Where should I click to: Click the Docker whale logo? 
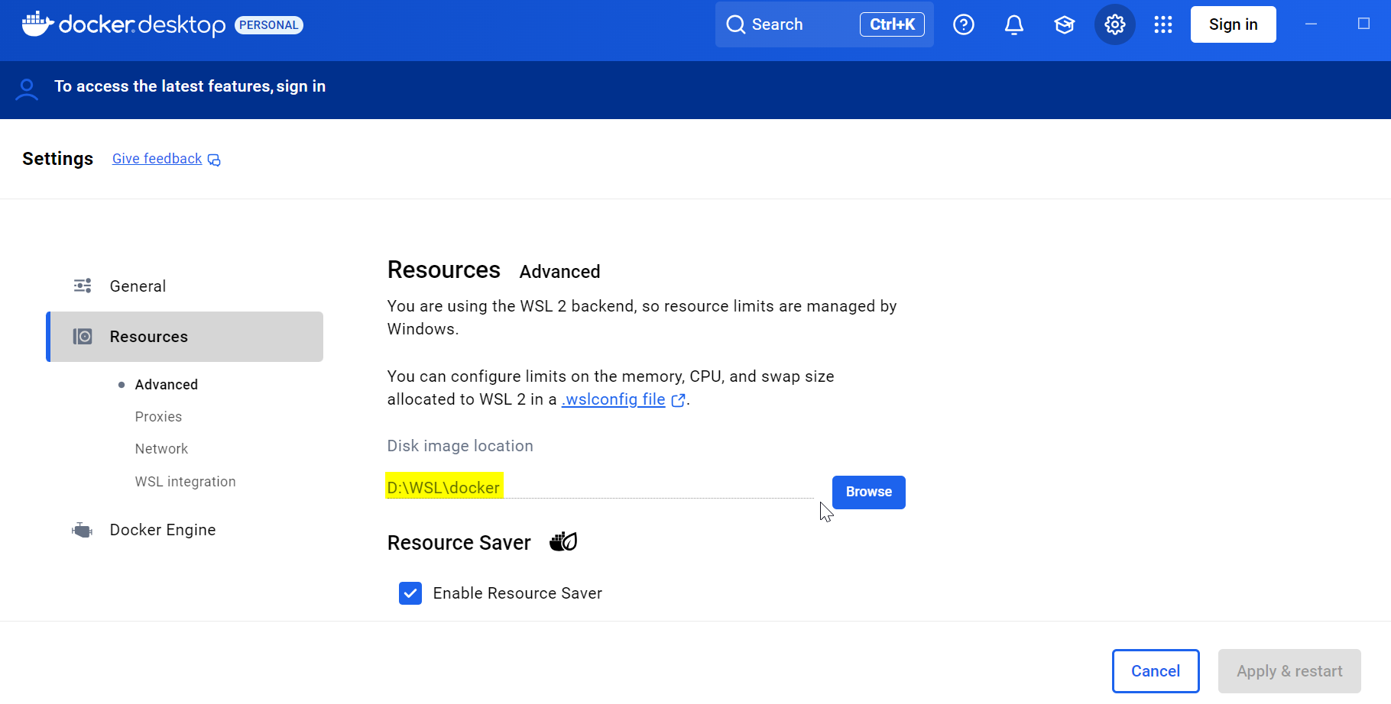pos(37,24)
